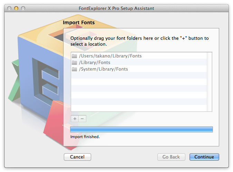Cancel the setup assistant
233x172 pixels.
point(77,157)
